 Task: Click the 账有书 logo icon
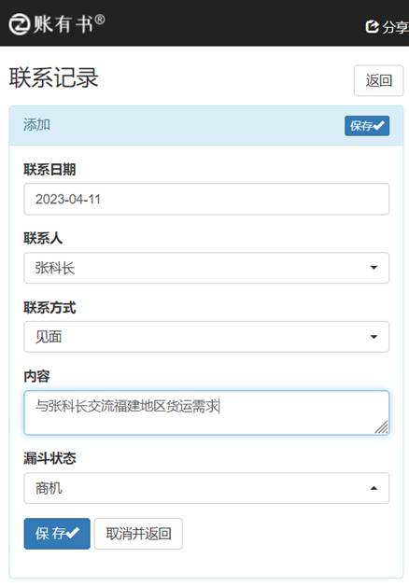pyautogui.click(x=19, y=24)
